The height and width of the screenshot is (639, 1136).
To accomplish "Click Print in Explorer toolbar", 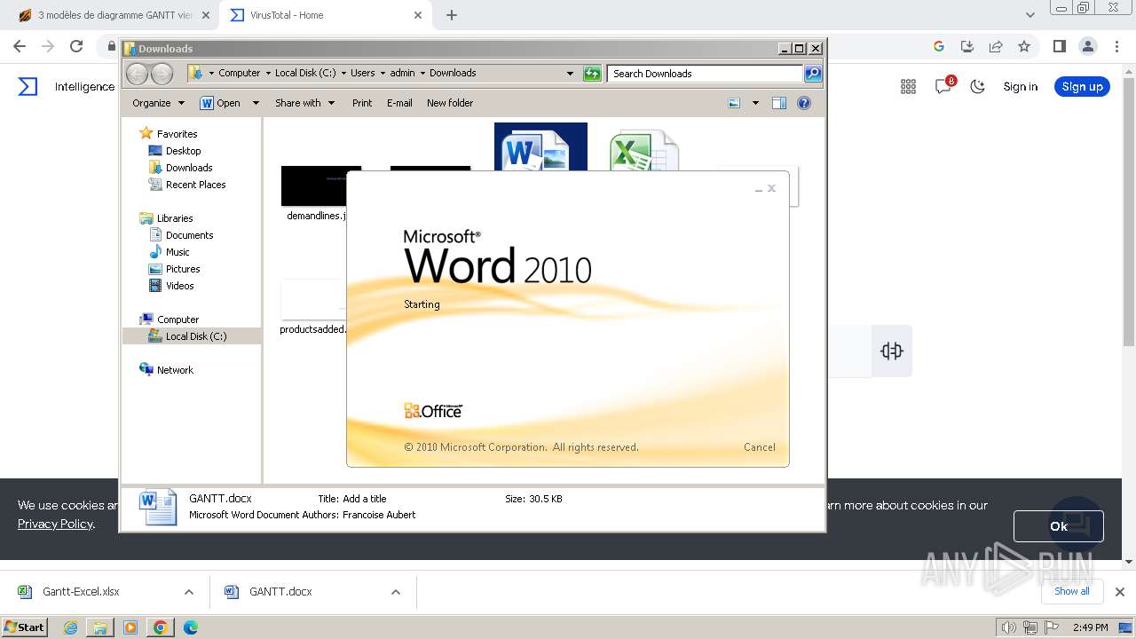I will tap(362, 103).
